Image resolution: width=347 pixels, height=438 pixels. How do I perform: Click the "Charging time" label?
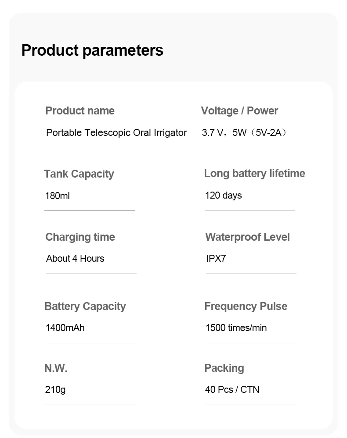[x=80, y=237]
